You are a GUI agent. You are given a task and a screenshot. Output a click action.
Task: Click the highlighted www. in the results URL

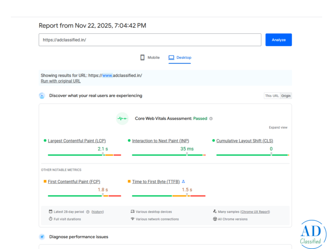107,76
